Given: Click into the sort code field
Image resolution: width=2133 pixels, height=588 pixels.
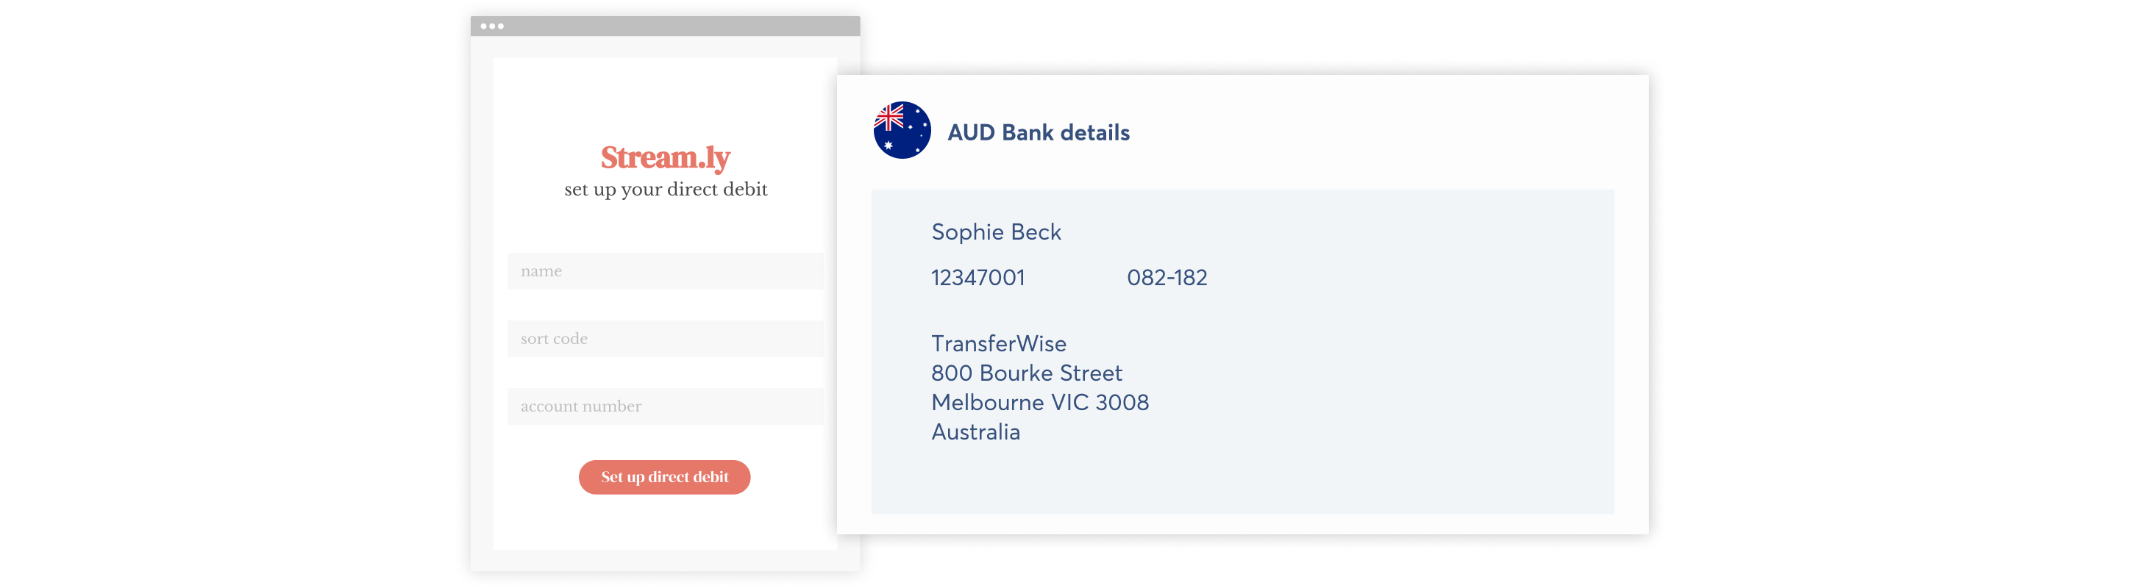Looking at the screenshot, I should (x=665, y=339).
